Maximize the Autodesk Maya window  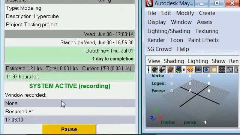(217, 3)
